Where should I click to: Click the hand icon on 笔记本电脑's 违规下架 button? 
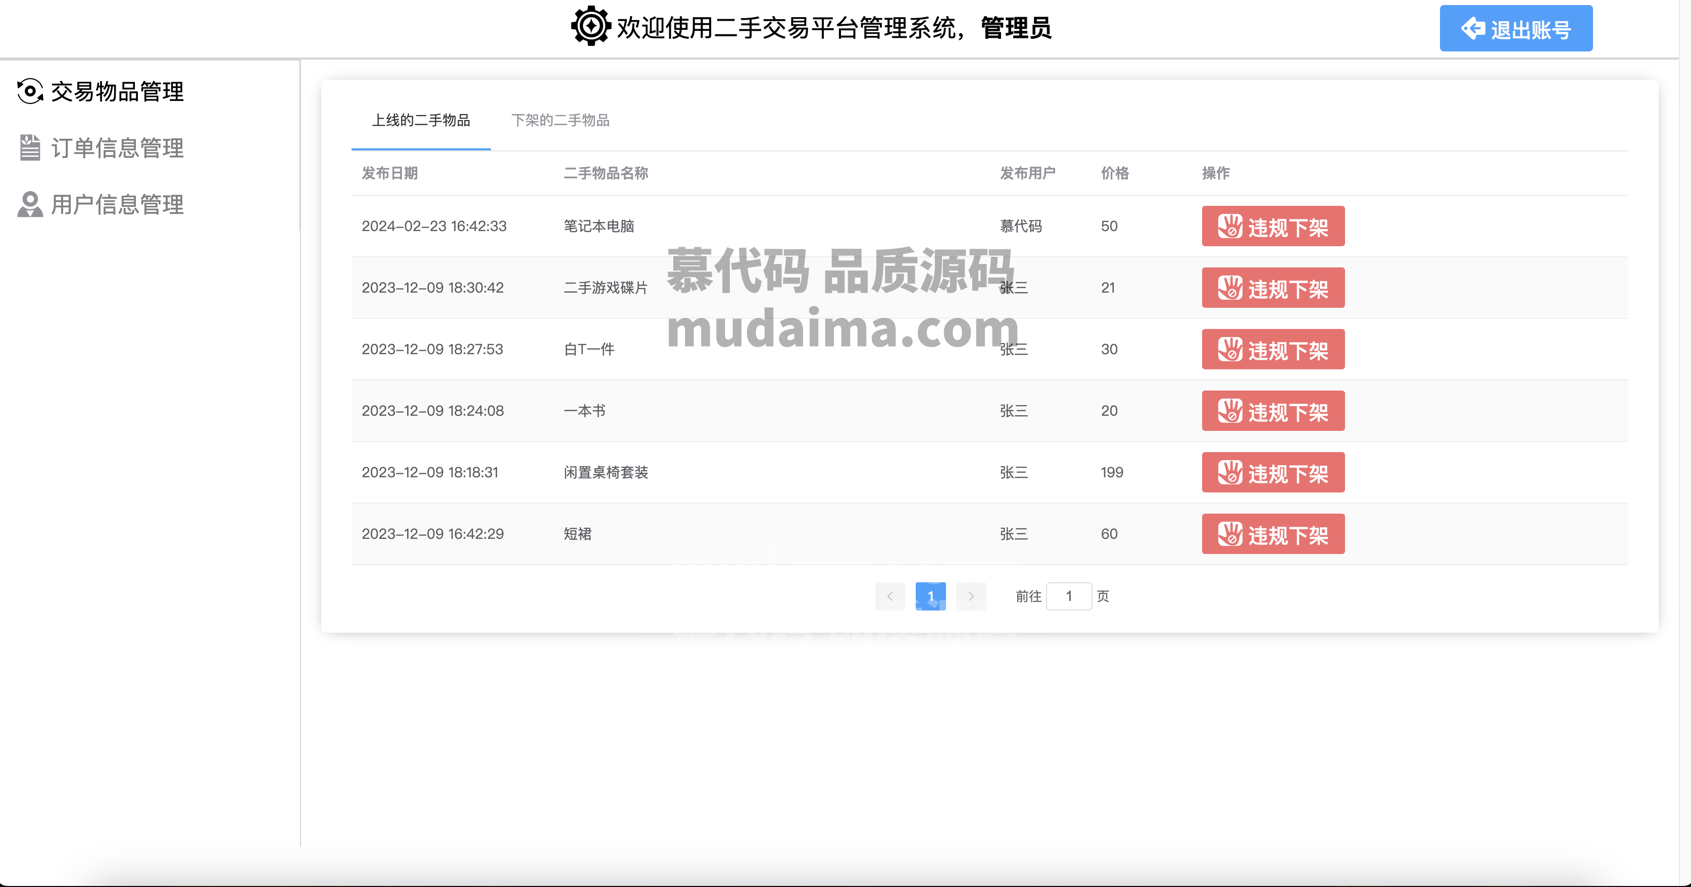click(x=1230, y=226)
